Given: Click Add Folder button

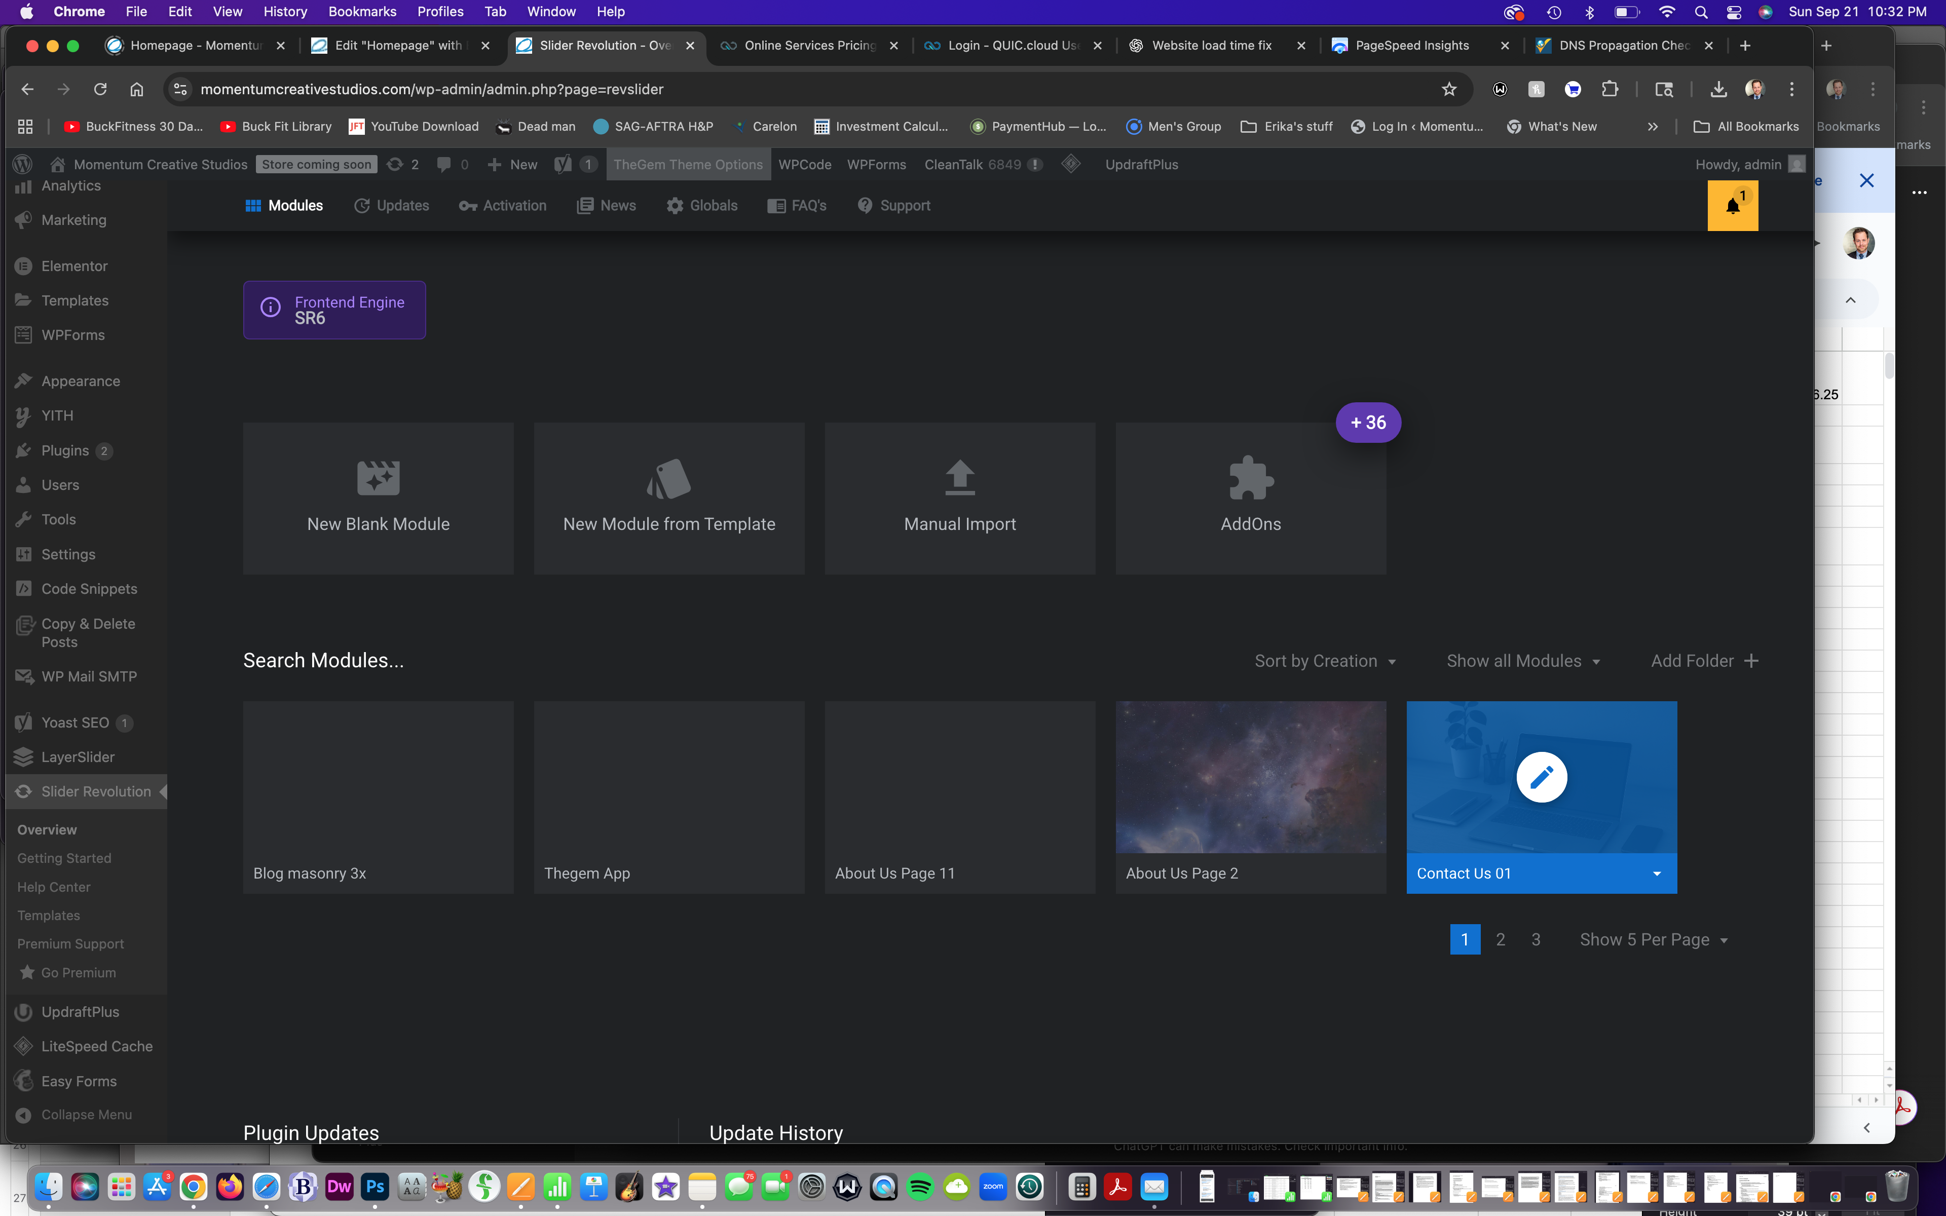Looking at the screenshot, I should click(1704, 661).
